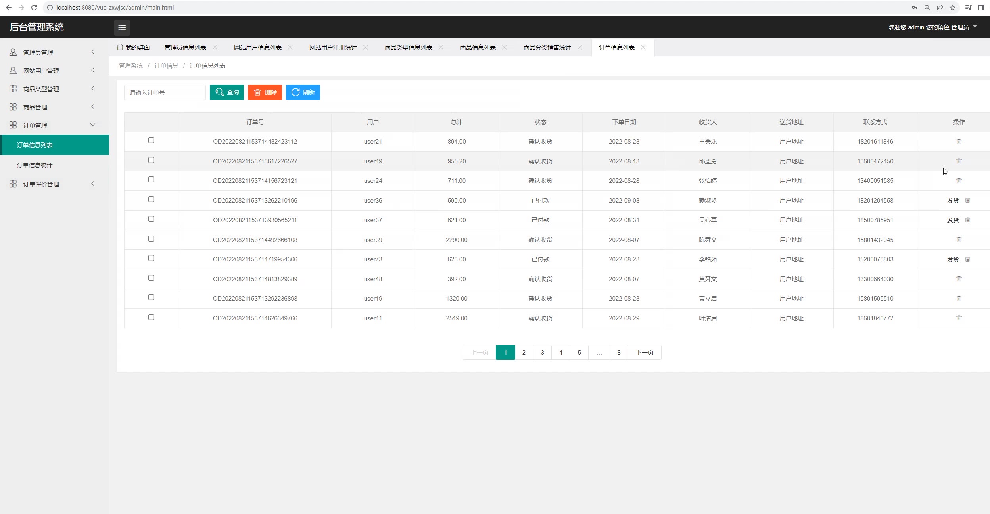990x514 pixels.
Task: Close the 网站用户注册统计 tab
Action: click(x=365, y=48)
